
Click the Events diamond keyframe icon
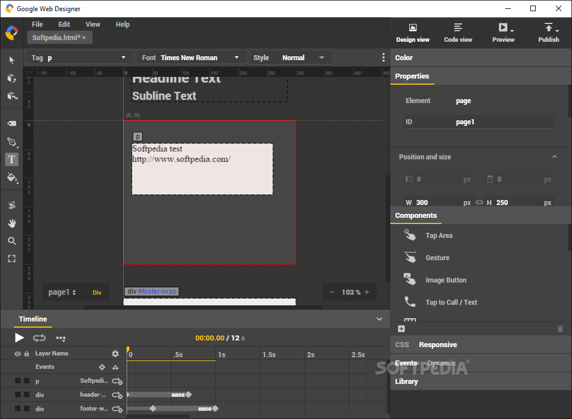click(102, 367)
